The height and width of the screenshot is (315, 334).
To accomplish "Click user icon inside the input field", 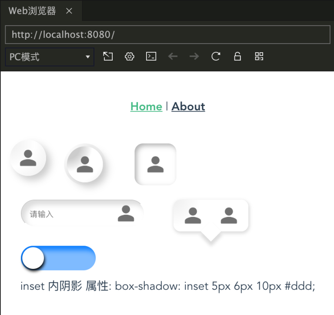I will (126, 213).
